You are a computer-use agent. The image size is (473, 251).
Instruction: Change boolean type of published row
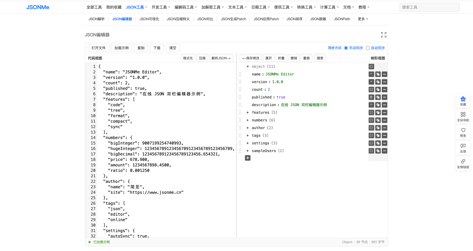coord(371,97)
